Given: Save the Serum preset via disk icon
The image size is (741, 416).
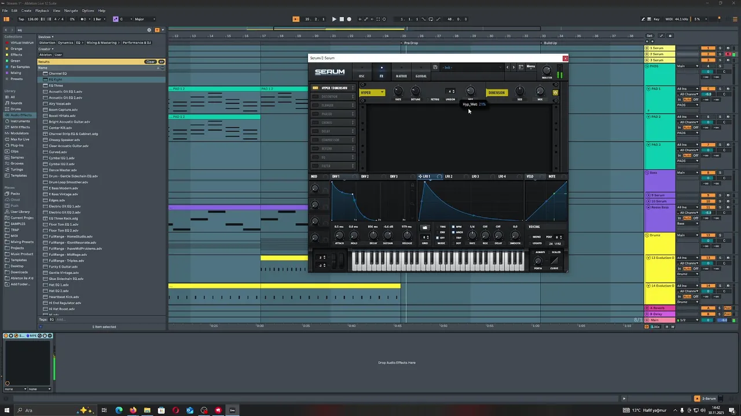Looking at the screenshot, I should click(x=435, y=67).
